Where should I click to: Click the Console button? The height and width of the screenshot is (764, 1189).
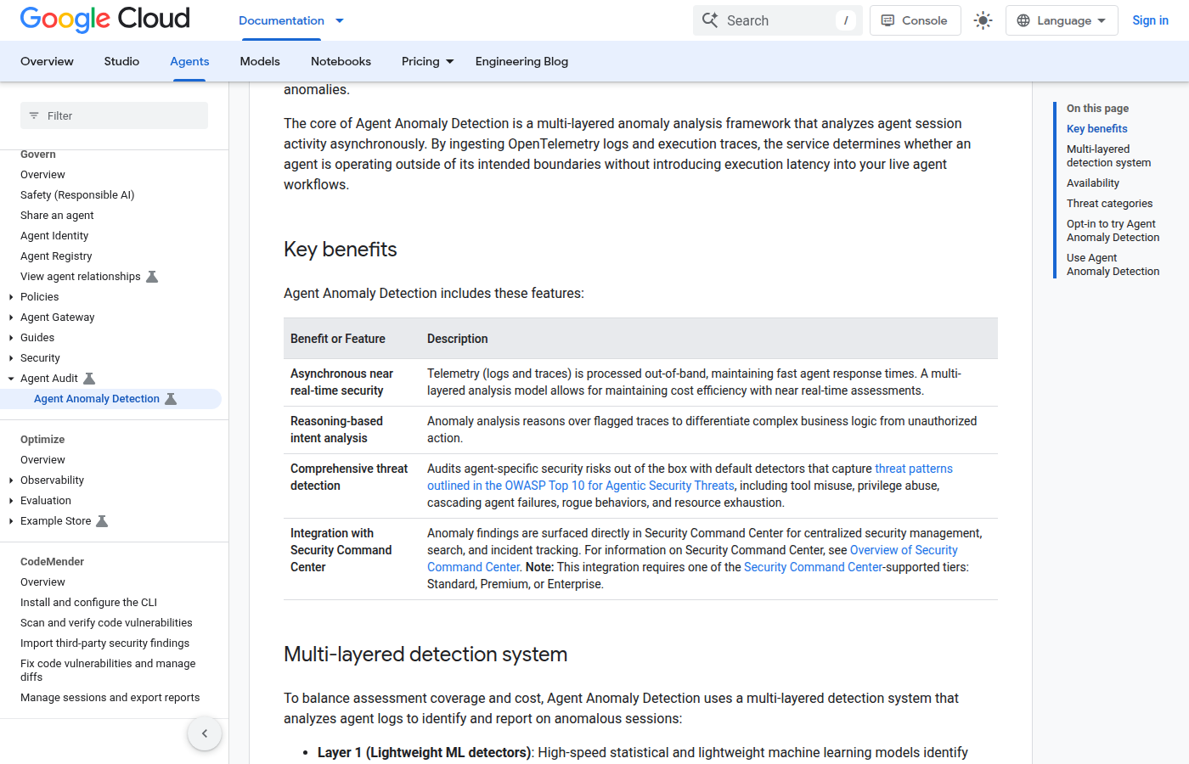915,20
